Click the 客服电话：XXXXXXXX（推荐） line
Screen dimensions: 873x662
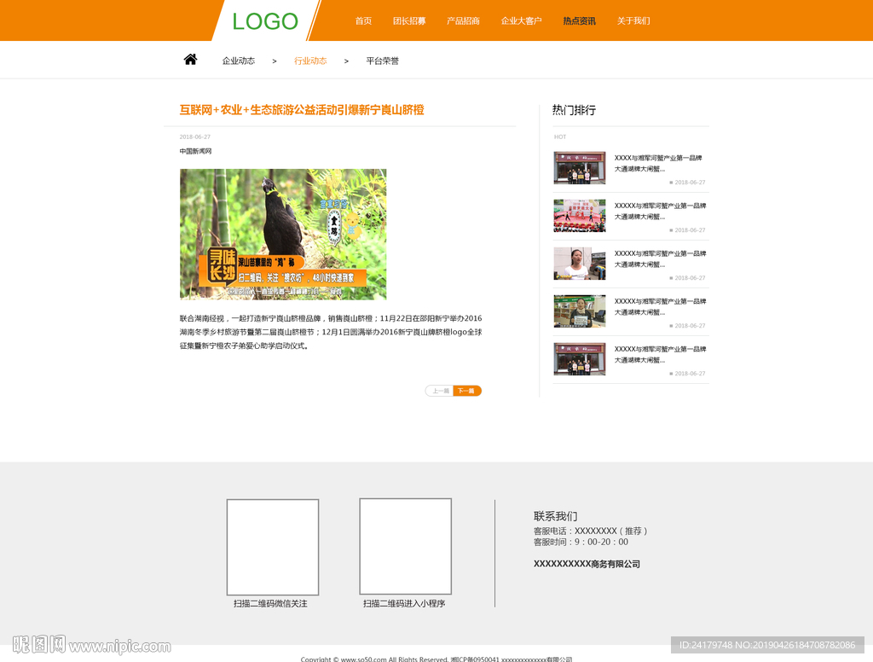point(591,531)
